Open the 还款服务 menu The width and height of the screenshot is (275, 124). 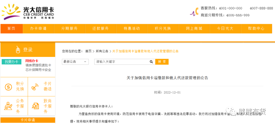click(x=101, y=29)
